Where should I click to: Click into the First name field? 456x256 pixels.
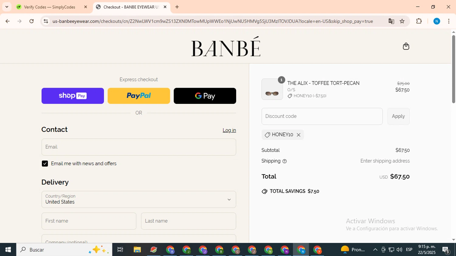89,221
